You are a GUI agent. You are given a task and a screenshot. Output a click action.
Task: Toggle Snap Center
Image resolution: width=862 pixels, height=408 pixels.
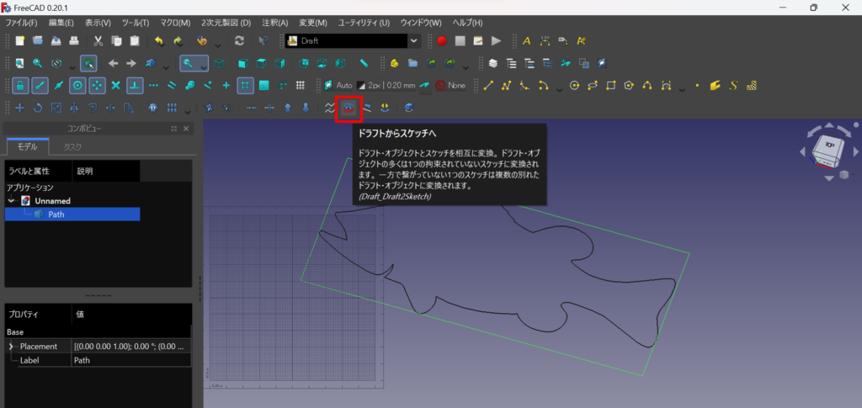78,86
